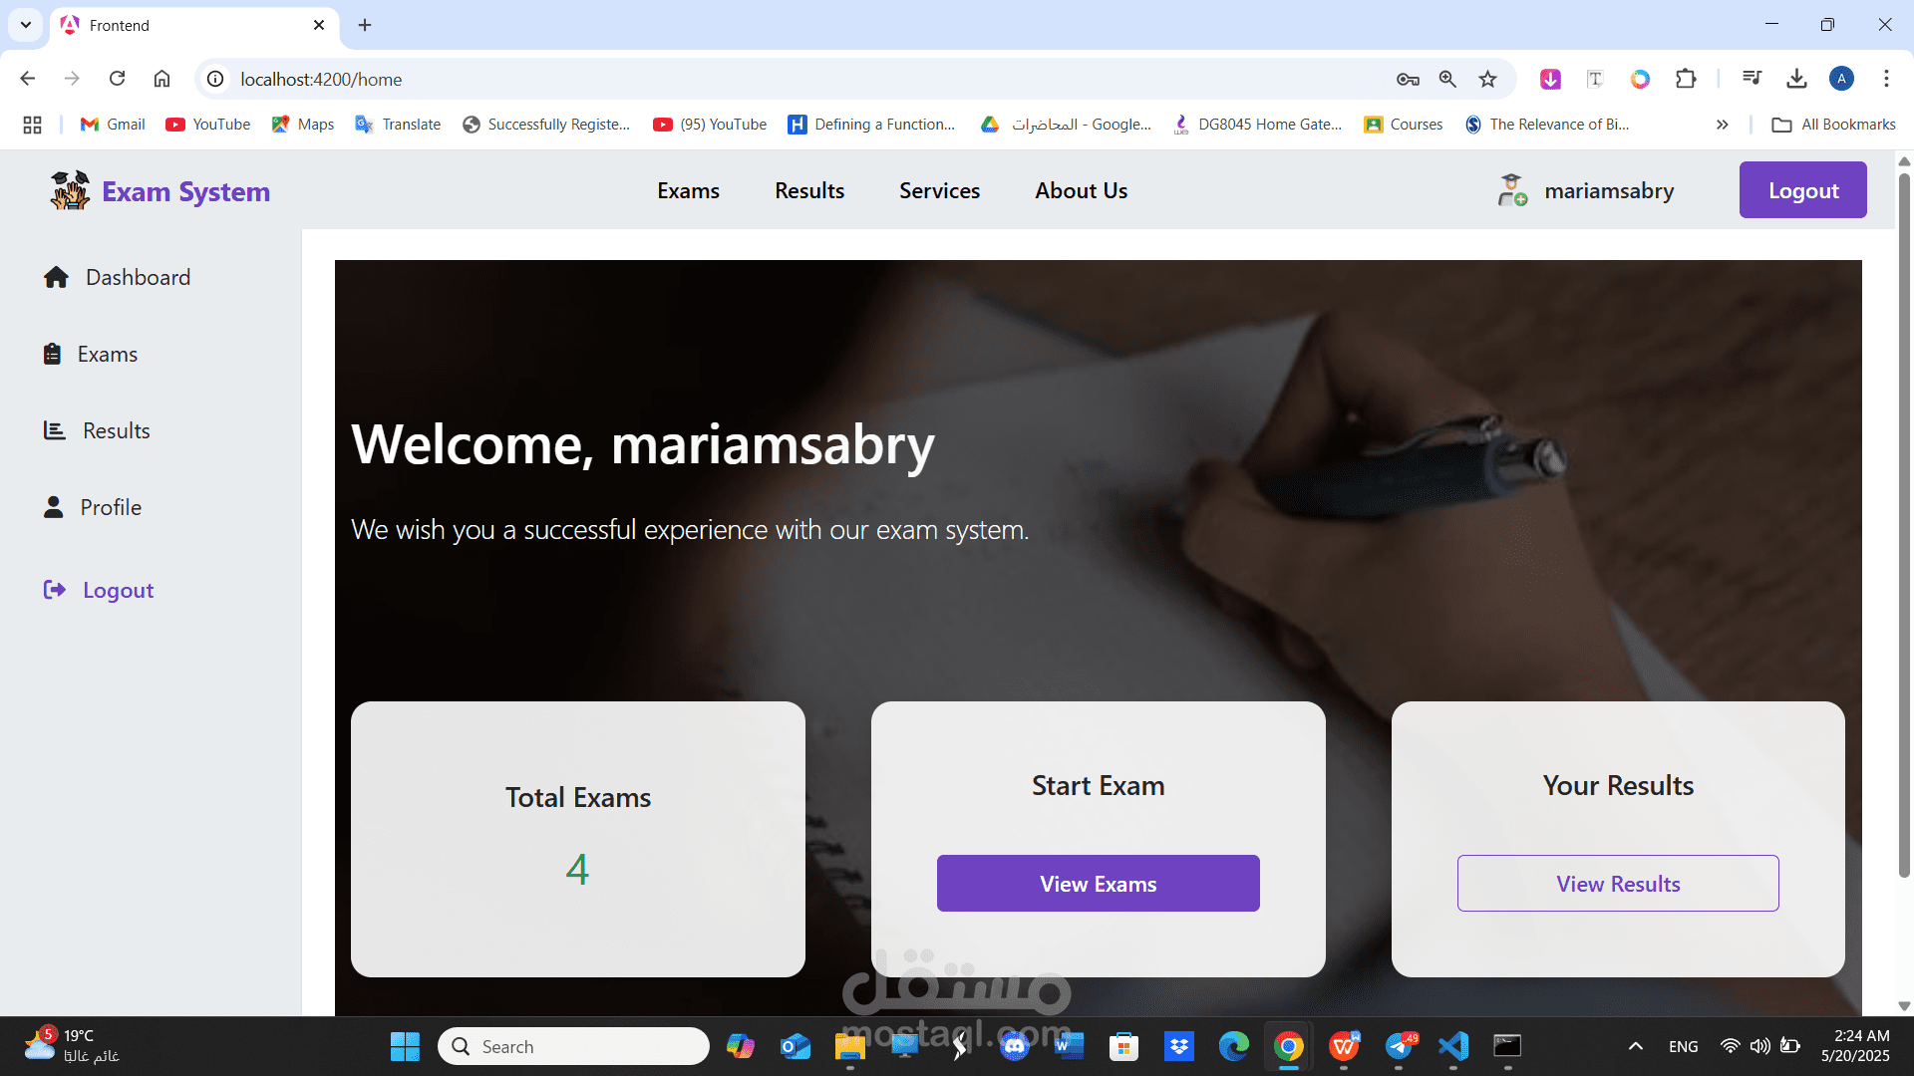Expand the tab search dropdown arrow

(x=26, y=25)
